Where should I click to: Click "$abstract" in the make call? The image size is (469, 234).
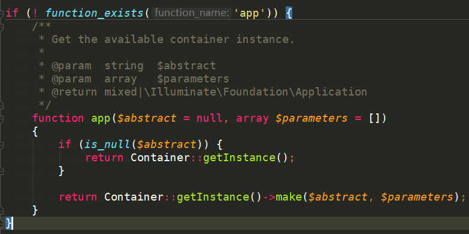point(338,197)
